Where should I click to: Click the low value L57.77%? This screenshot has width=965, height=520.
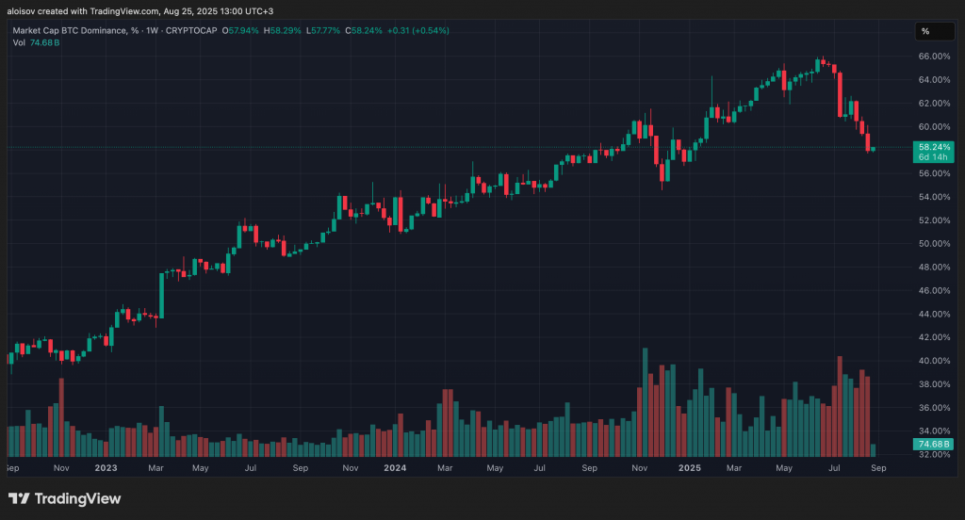tap(323, 30)
